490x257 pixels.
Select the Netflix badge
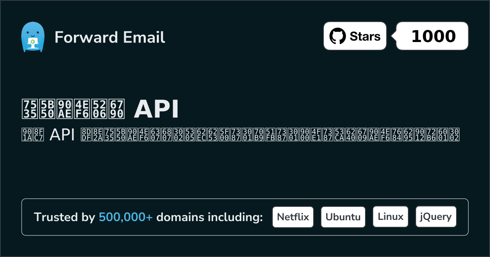(293, 217)
